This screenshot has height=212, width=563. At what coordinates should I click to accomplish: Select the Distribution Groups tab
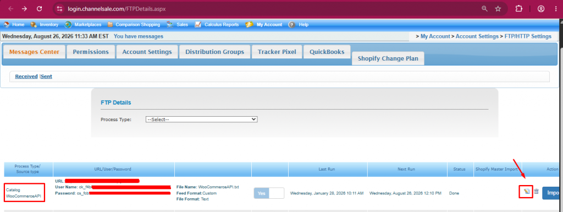(x=215, y=52)
